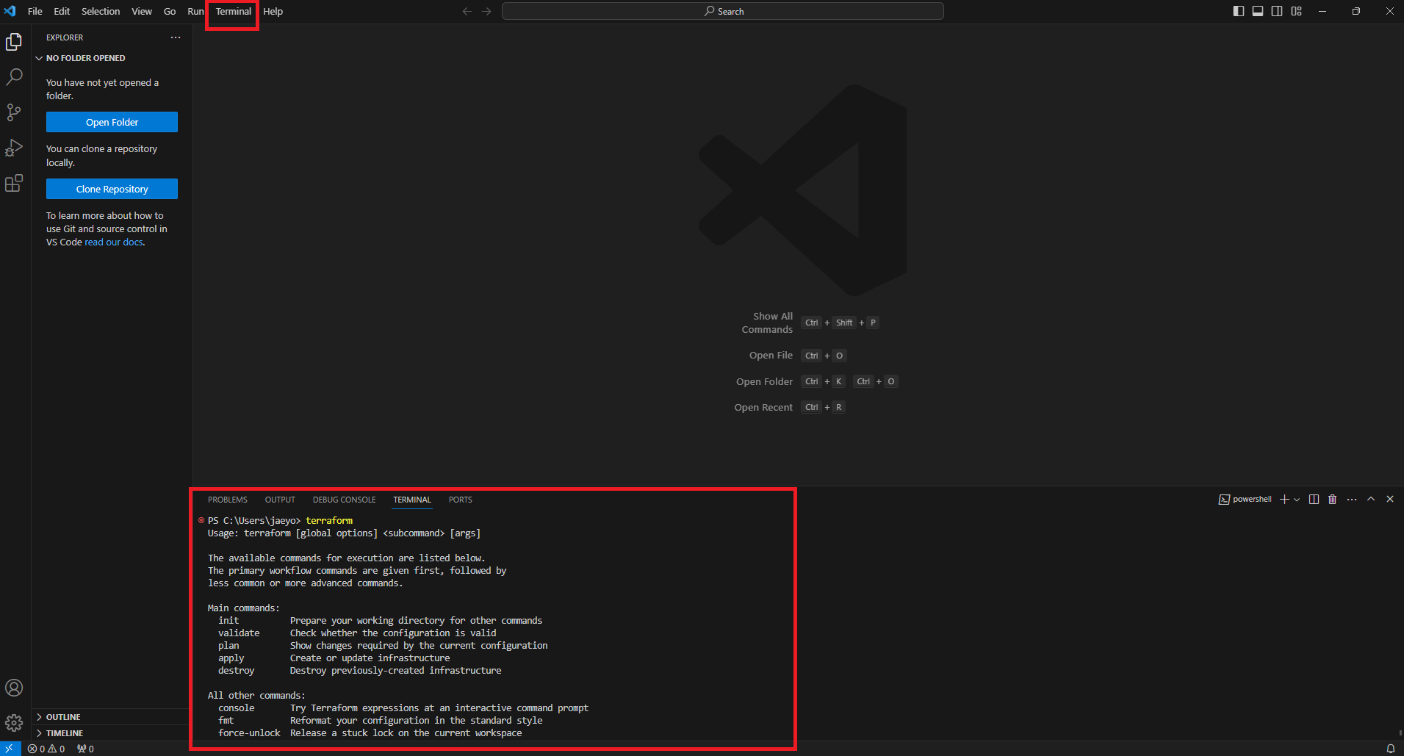Open the View menu
The width and height of the screenshot is (1404, 756).
[x=142, y=11]
